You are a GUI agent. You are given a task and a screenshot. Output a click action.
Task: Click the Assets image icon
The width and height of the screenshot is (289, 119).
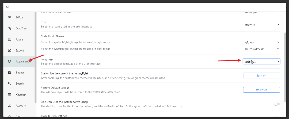click(x=10, y=39)
